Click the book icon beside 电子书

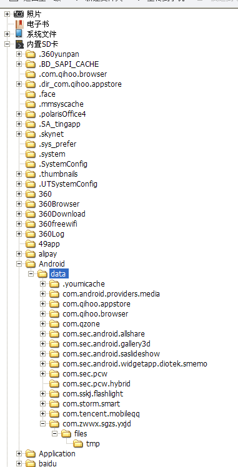pyautogui.click(x=19, y=24)
